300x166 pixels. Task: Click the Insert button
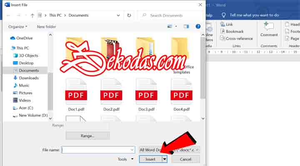coord(150,159)
